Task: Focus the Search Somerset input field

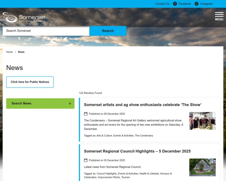Action: tap(46, 31)
